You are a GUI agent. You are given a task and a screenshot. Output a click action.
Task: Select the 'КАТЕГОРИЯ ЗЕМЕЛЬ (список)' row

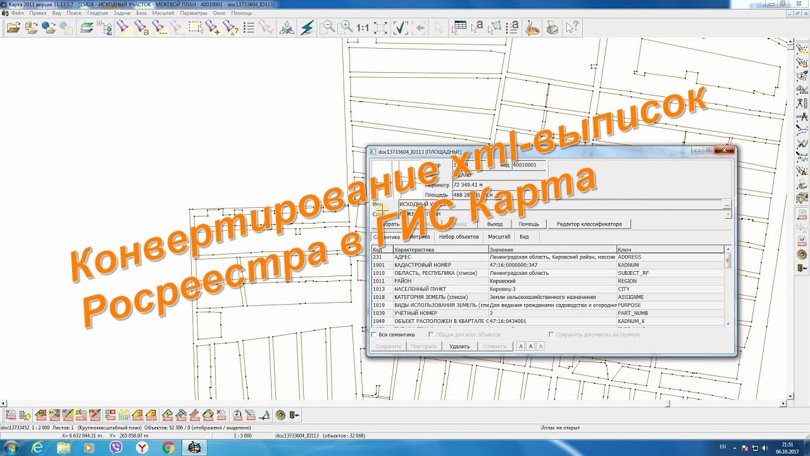point(548,297)
